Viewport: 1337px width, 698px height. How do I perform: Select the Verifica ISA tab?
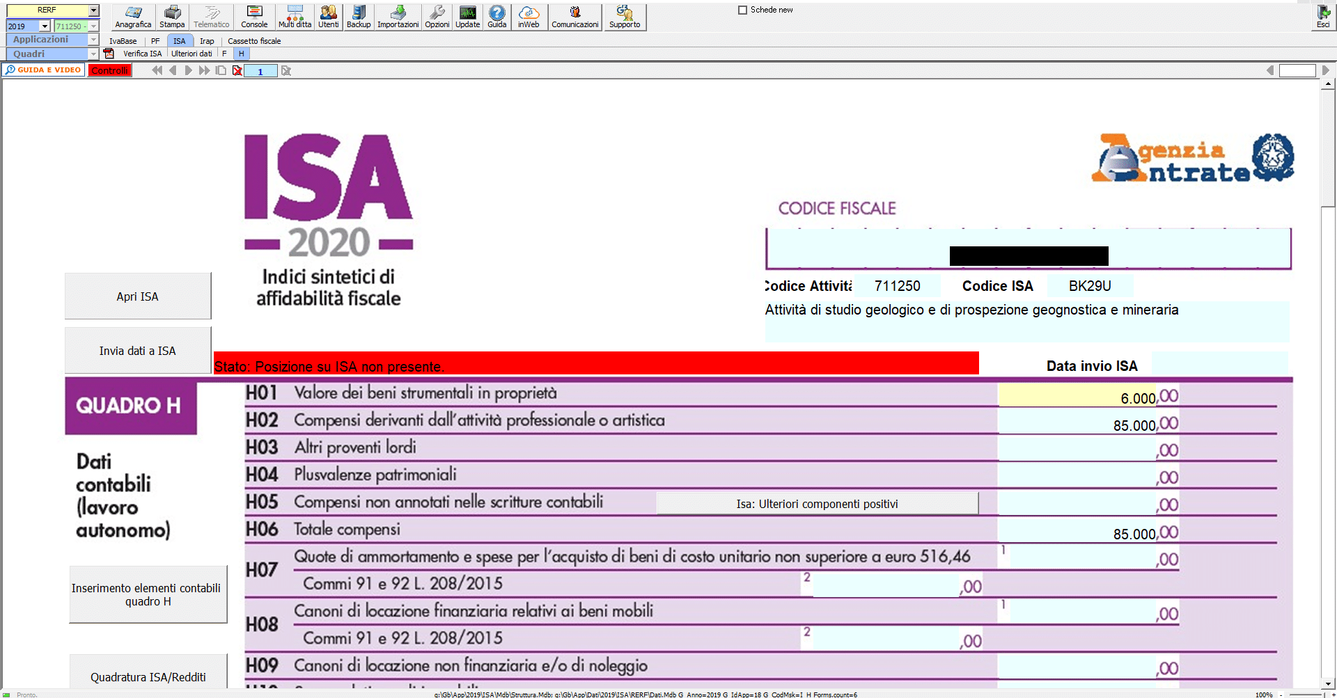(142, 54)
